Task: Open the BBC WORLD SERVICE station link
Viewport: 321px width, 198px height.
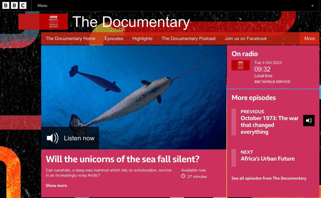Action: tap(272, 82)
